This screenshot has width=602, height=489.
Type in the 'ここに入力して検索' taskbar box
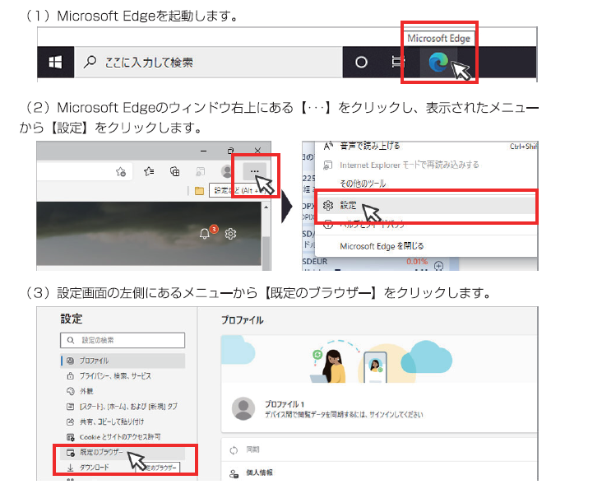pyautogui.click(x=206, y=63)
